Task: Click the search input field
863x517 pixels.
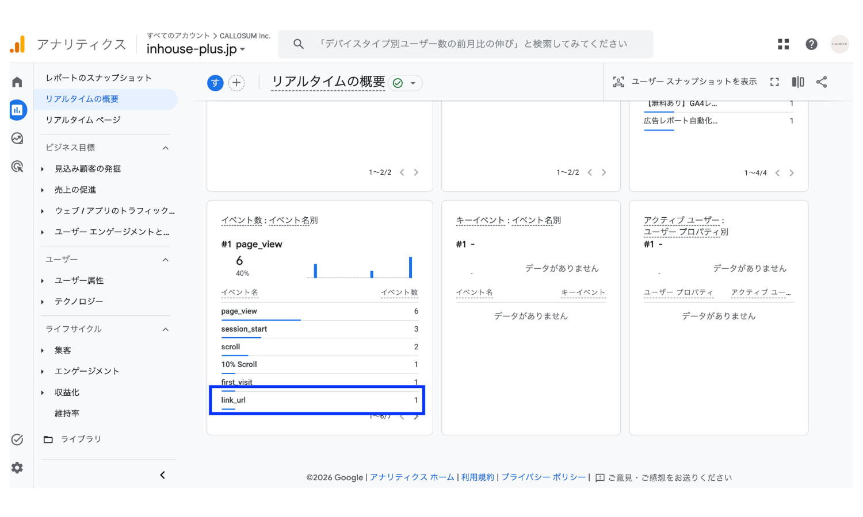Action: [x=465, y=44]
